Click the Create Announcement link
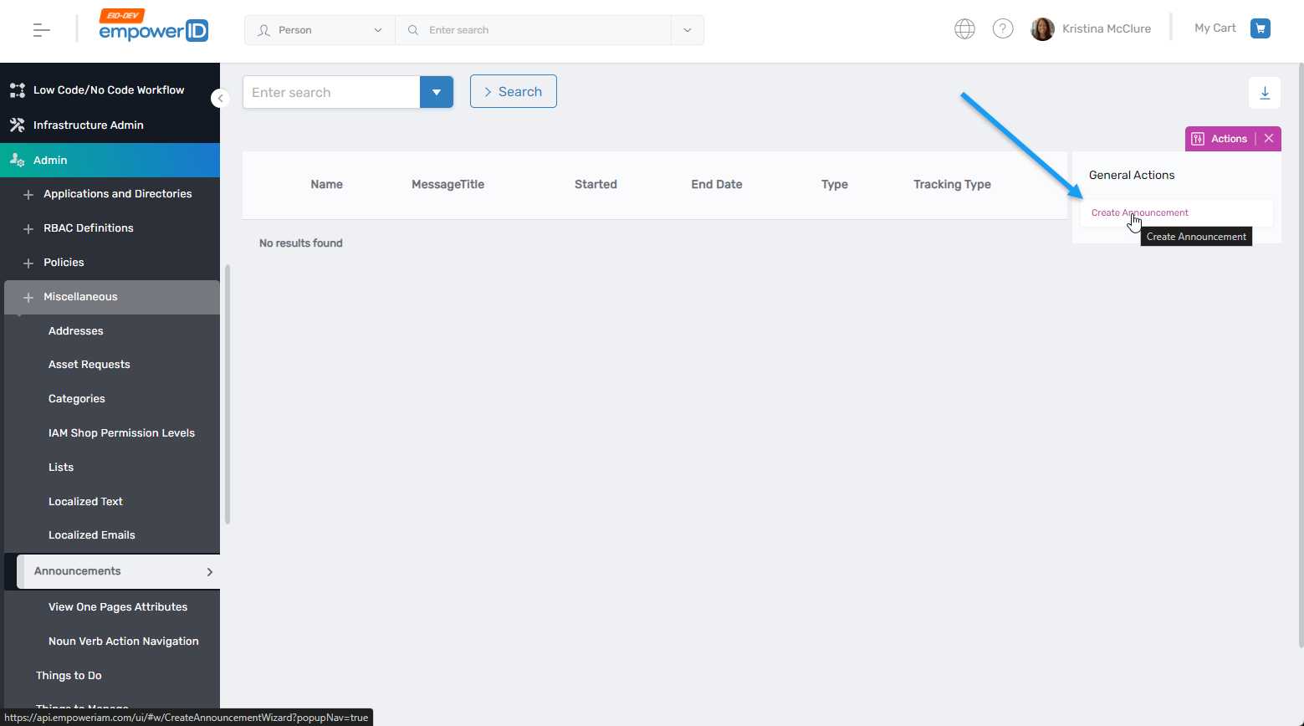 [x=1139, y=212]
